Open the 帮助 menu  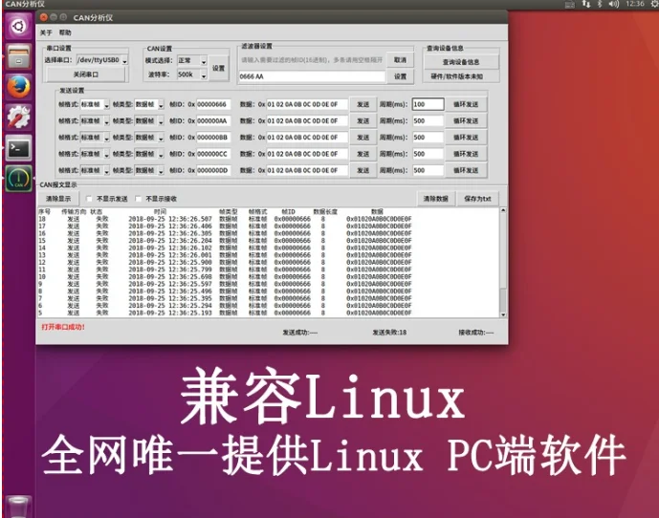point(65,32)
